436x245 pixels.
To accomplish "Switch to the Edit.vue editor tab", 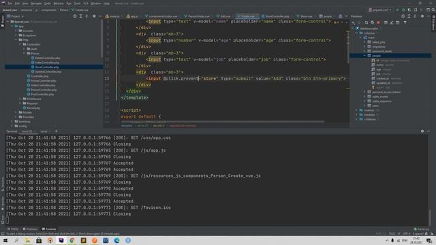I will pos(223,16).
